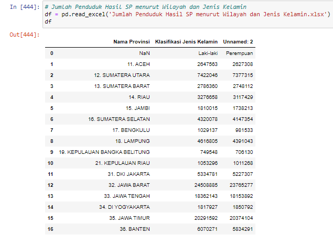Select the row index 16
333x235 pixels.
point(50,229)
